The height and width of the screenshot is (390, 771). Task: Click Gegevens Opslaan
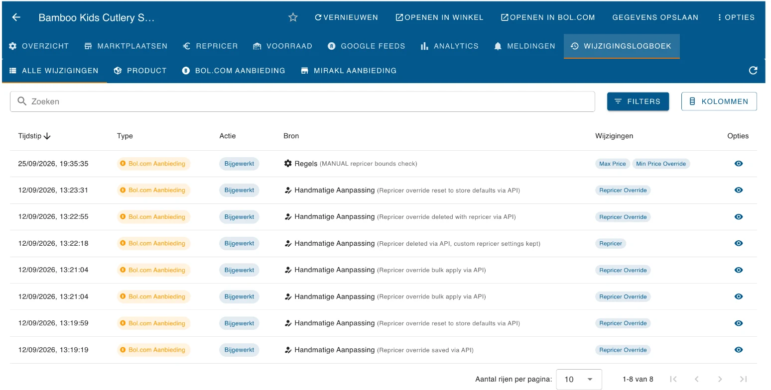click(x=655, y=17)
